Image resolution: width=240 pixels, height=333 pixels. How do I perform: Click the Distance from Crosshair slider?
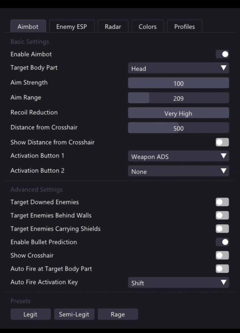pos(178,128)
